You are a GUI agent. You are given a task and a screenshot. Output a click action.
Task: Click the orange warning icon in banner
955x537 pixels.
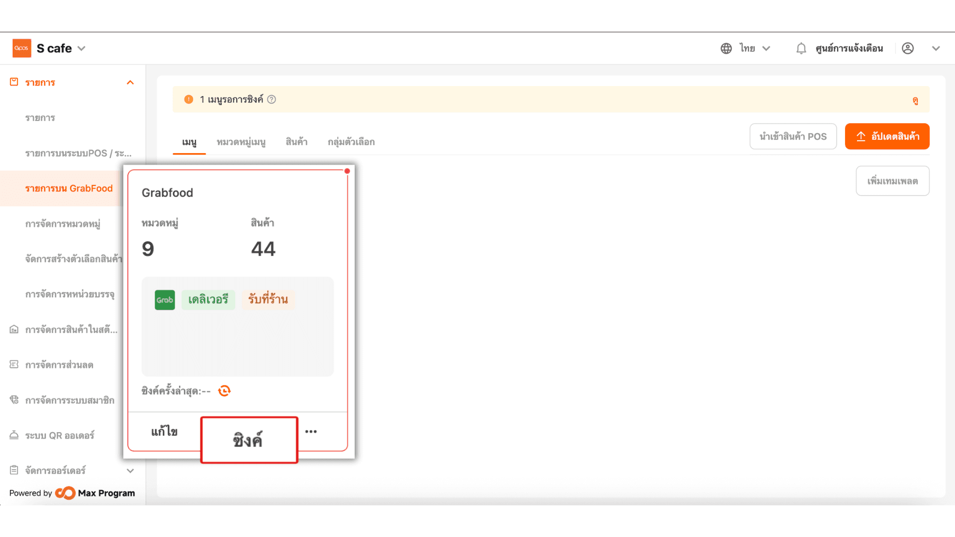point(189,99)
